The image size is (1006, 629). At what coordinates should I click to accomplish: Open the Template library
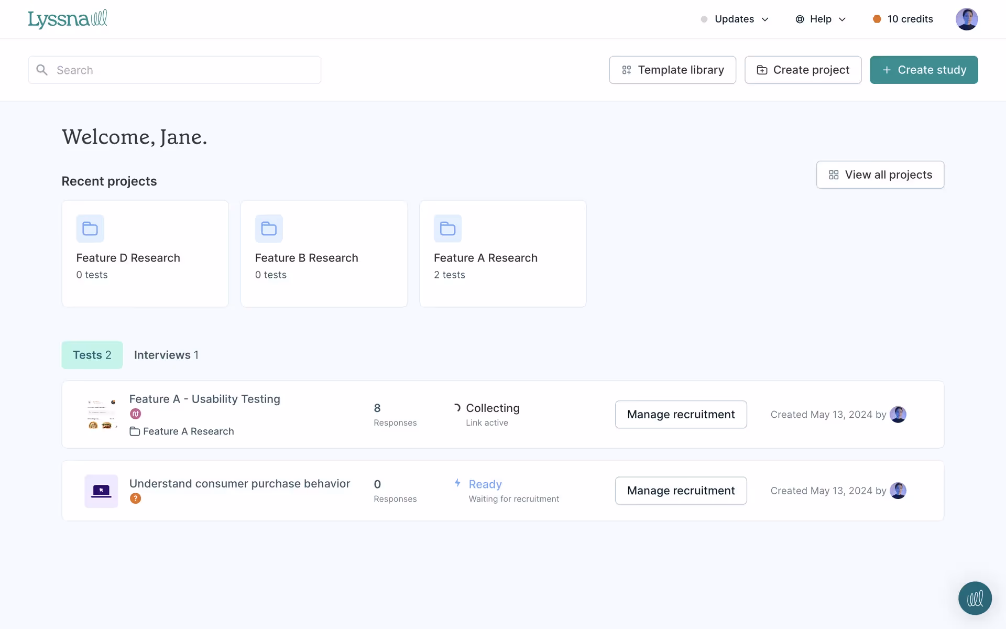click(672, 70)
